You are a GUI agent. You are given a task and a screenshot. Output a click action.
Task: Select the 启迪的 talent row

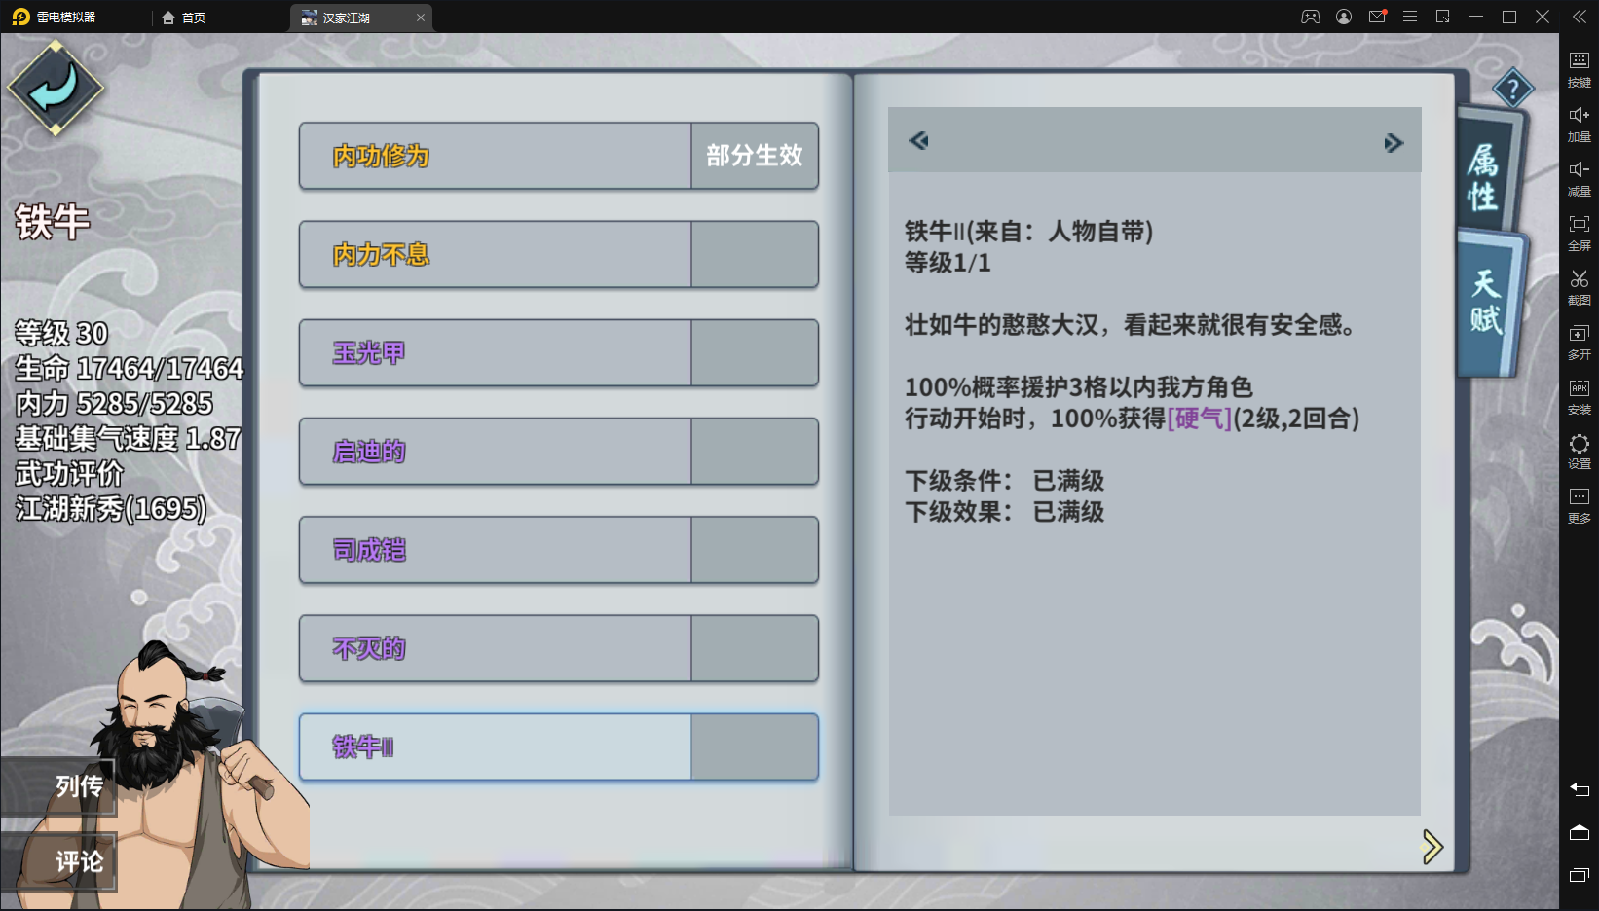point(558,452)
